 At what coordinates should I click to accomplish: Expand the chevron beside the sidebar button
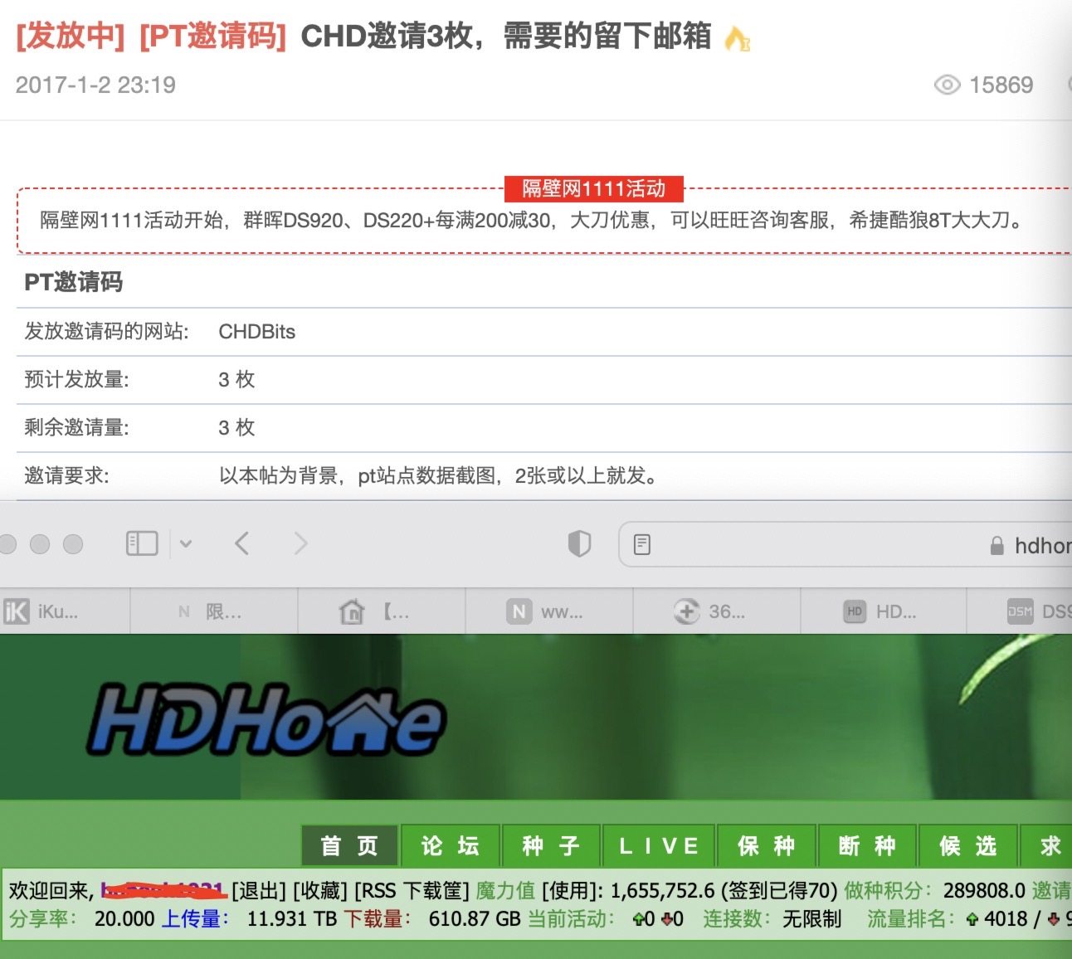point(186,544)
